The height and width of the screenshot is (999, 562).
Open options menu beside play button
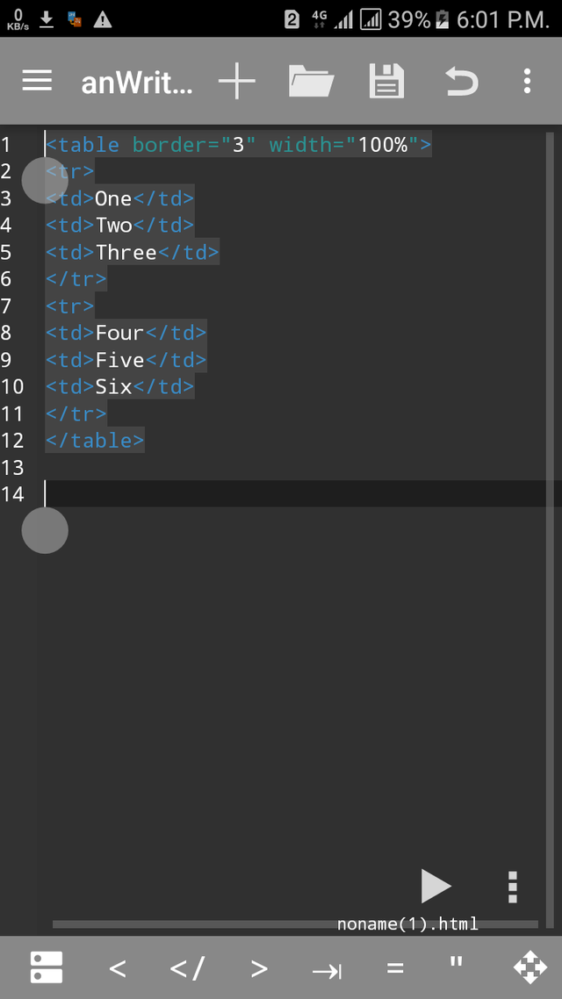click(x=513, y=887)
